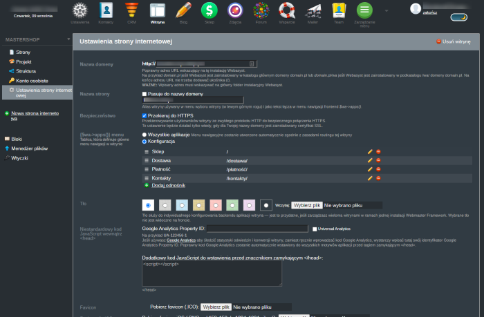484x317 pixels.
Task: Choose the light blue background swatch
Action: (x=180, y=205)
